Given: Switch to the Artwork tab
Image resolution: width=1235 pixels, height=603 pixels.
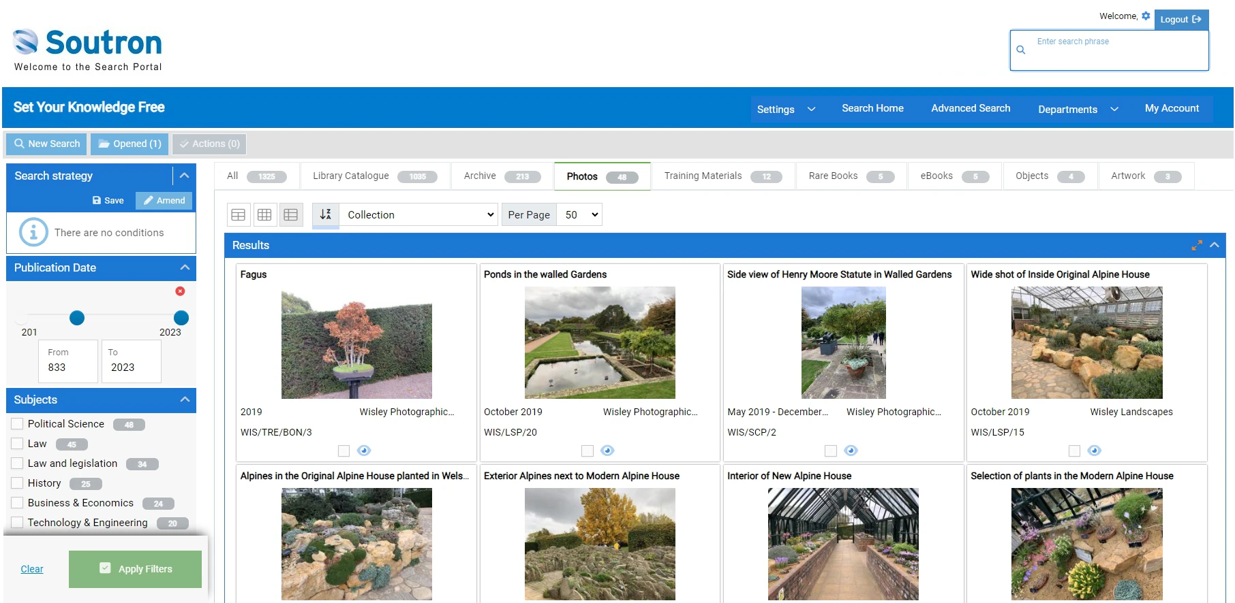Looking at the screenshot, I should [x=1146, y=176].
